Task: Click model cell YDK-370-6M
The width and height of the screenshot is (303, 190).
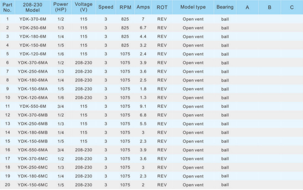Action: point(33,19)
